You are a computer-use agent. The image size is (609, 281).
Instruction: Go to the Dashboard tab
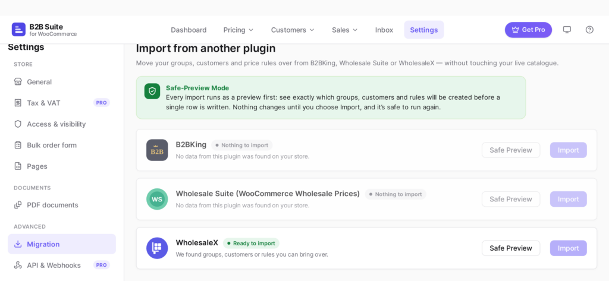pyautogui.click(x=189, y=30)
